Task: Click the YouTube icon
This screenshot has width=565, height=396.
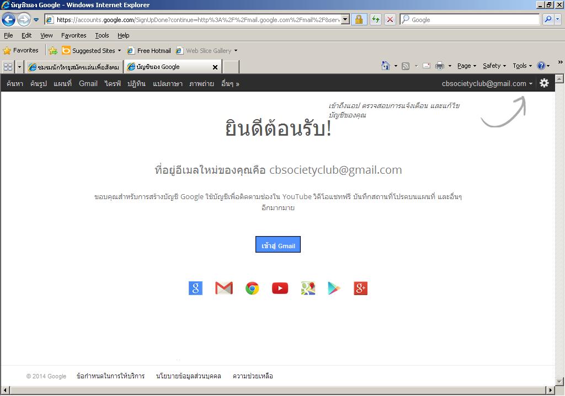Action: [280, 288]
